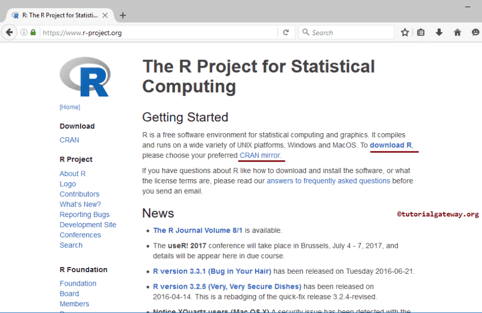This screenshot has width=482, height=313.
Task: Click the Download sidebar heading
Action: click(77, 126)
